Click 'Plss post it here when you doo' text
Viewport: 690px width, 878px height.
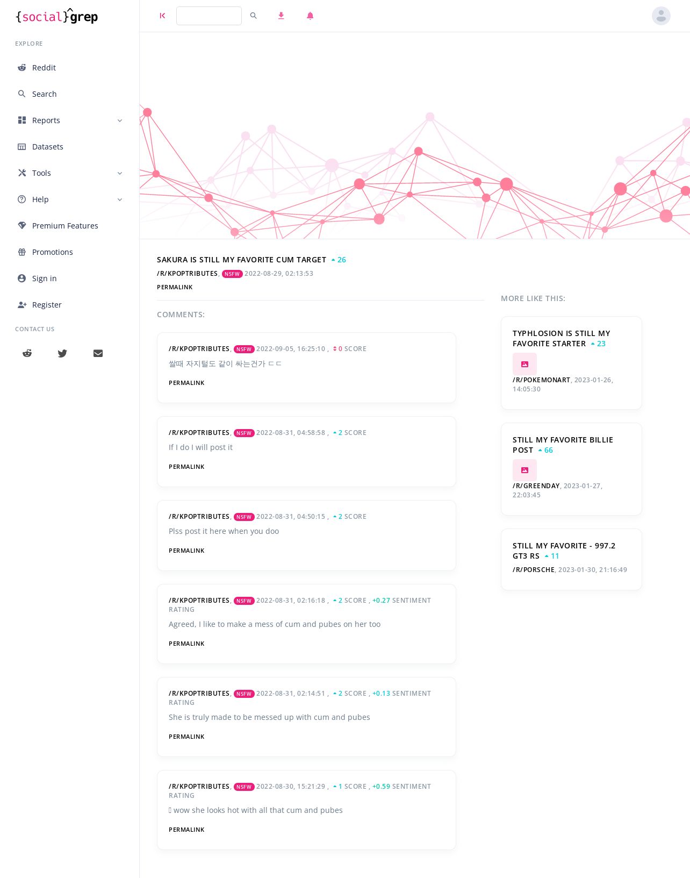coord(224,531)
